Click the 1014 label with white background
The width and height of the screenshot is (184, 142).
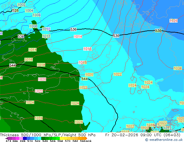point(78,37)
